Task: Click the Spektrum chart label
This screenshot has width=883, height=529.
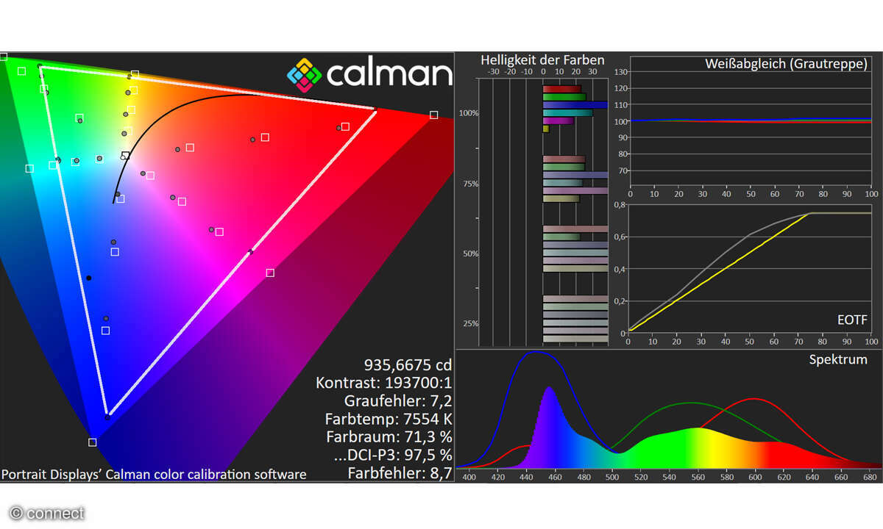Action: (x=837, y=359)
